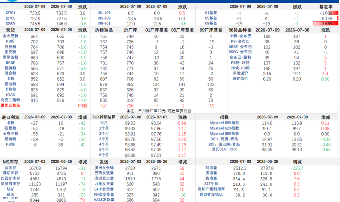340x202 pixels.
Task: Select the I2701 contract row label
Action: [x=10, y=13]
